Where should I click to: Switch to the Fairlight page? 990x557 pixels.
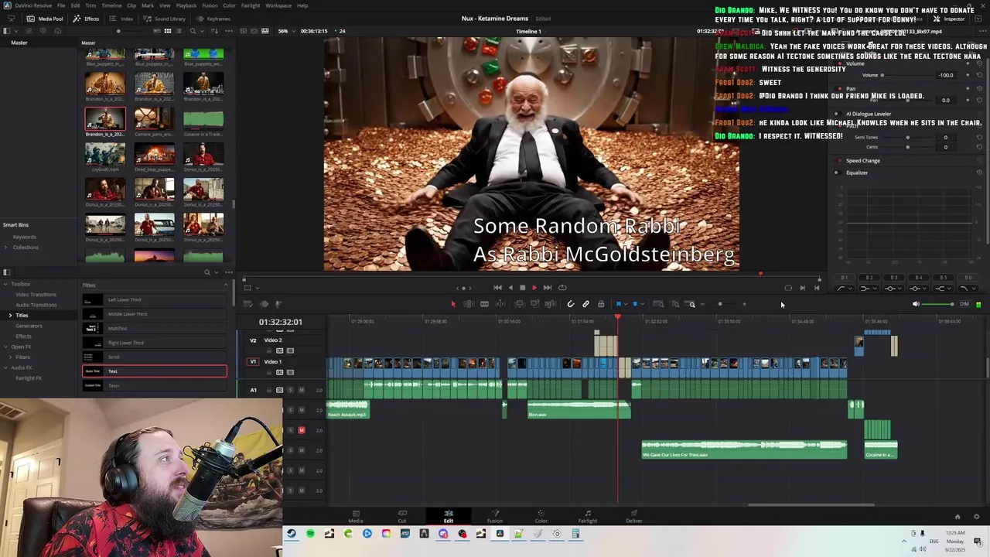click(x=588, y=516)
